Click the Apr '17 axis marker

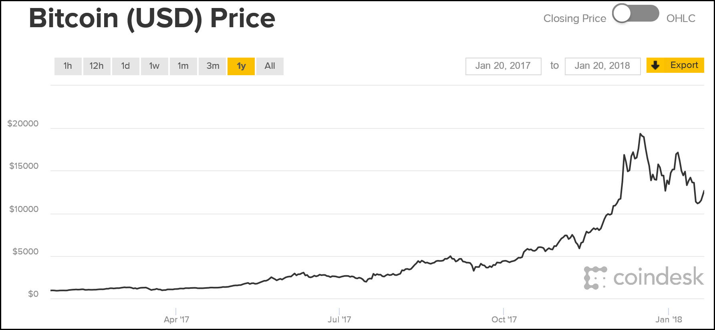(x=176, y=319)
